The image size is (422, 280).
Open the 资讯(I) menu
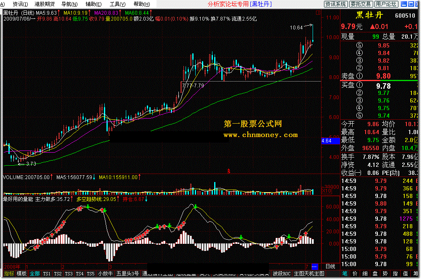[20, 4]
